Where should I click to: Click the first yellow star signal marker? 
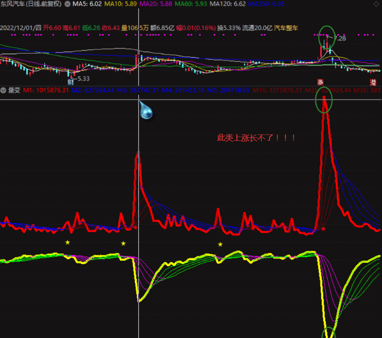coord(68,243)
